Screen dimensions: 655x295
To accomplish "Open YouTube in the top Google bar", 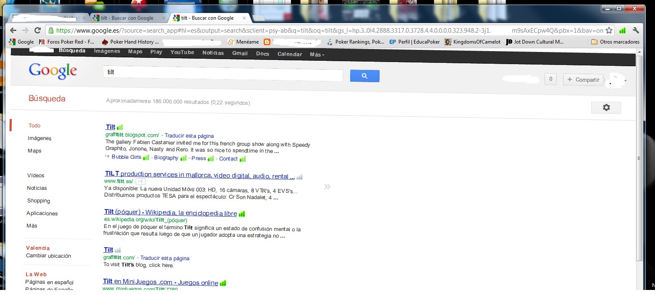I will pyautogui.click(x=182, y=52).
